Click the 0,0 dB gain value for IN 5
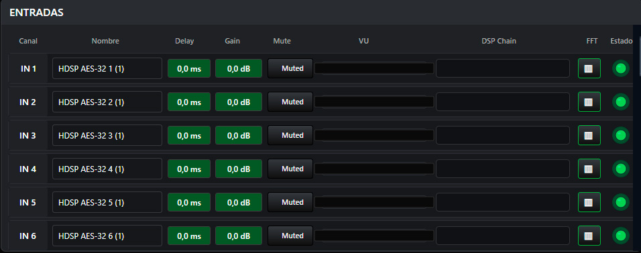Viewport: 641px width, 253px height. (x=239, y=202)
